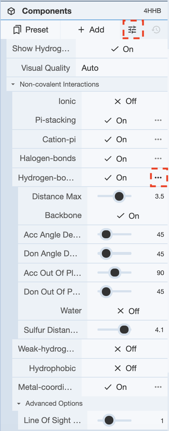
Task: Click the Sulfur Distance slider handle
Action: point(124,330)
